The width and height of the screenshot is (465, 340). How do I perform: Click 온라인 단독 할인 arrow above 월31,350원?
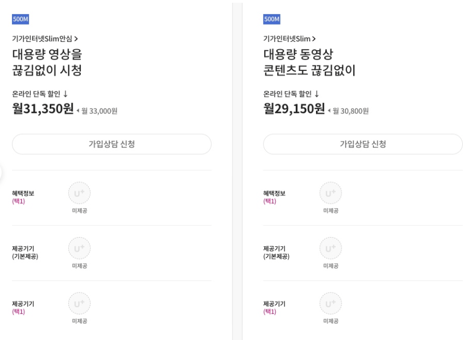pyautogui.click(x=65, y=94)
